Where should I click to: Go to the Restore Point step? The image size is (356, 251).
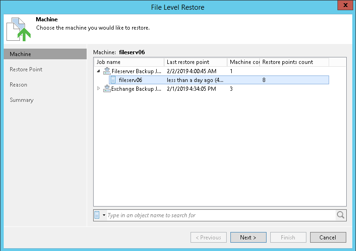click(26, 69)
